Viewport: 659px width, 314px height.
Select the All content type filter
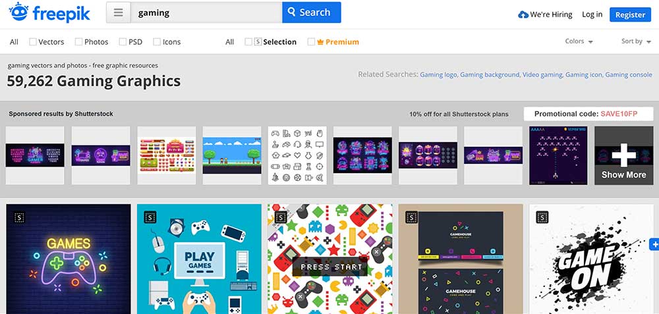point(14,41)
